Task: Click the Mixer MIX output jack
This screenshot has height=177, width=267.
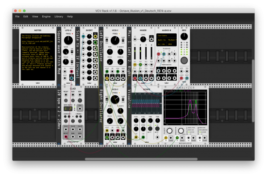Action: 151,39
